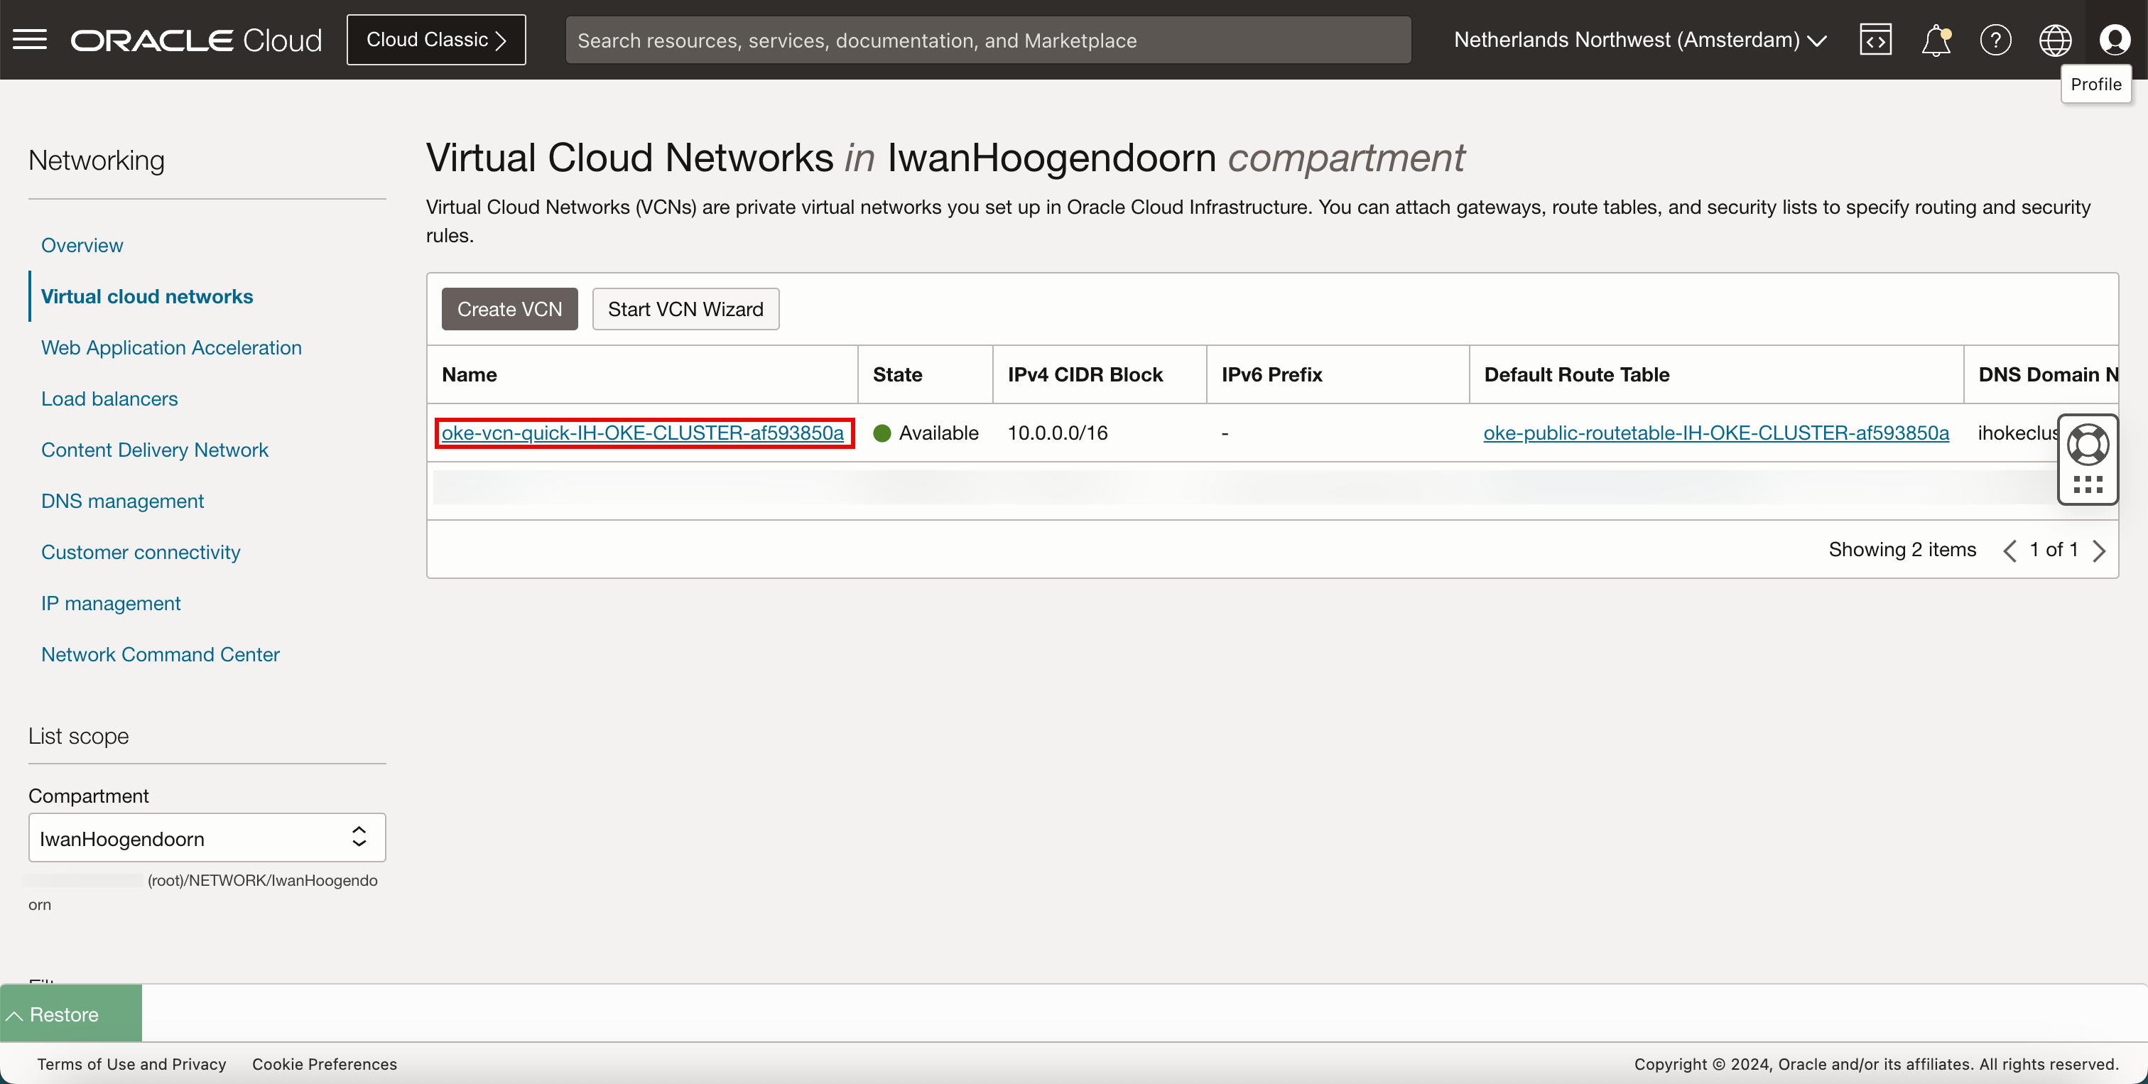
Task: Open the Compartment IwanHoogendoorn selector
Action: (x=207, y=838)
